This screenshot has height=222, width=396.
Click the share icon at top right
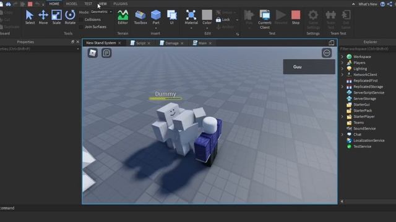390,4
